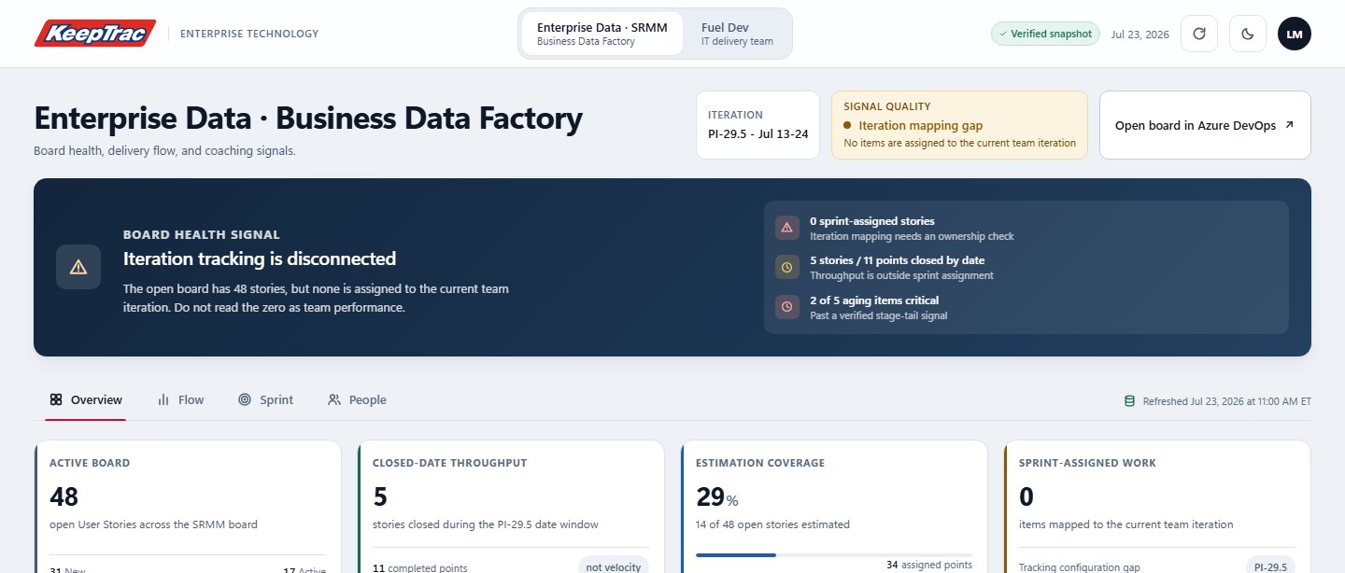Screen dimensions: 1345x573
Task: Click the Verified snapshot badge
Action: (x=1045, y=34)
